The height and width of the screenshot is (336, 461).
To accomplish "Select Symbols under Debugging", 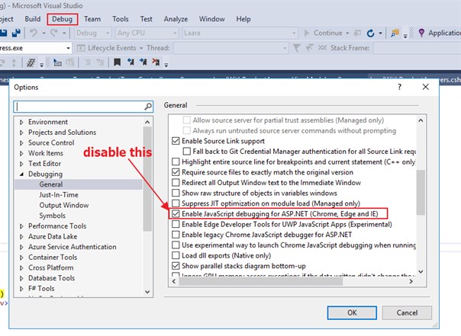I will pyautogui.click(x=52, y=216).
